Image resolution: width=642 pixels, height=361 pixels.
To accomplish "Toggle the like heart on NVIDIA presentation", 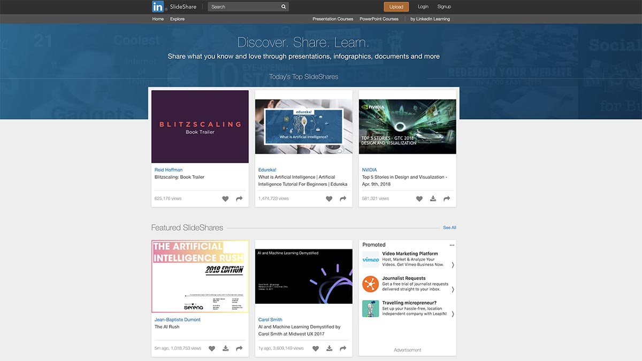I will coord(419,198).
